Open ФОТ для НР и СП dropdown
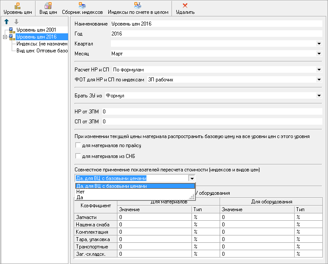The height and width of the screenshot is (264, 328). pos(319,80)
